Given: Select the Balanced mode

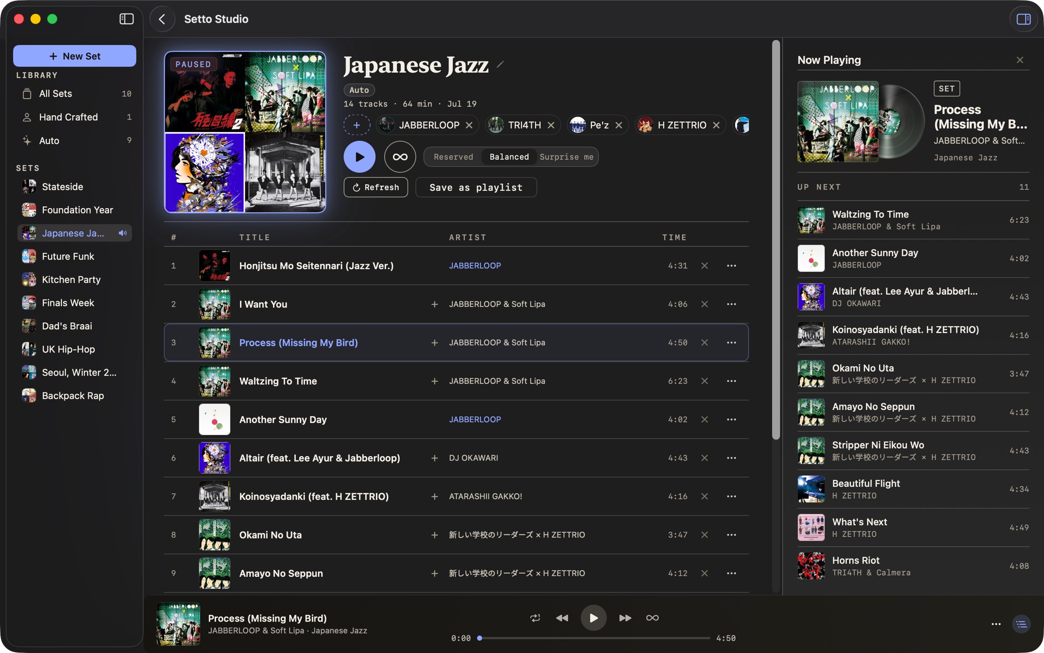Looking at the screenshot, I should (509, 157).
